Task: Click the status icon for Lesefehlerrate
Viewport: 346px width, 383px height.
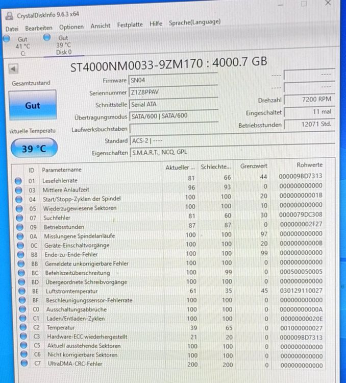Action: [x=18, y=181]
